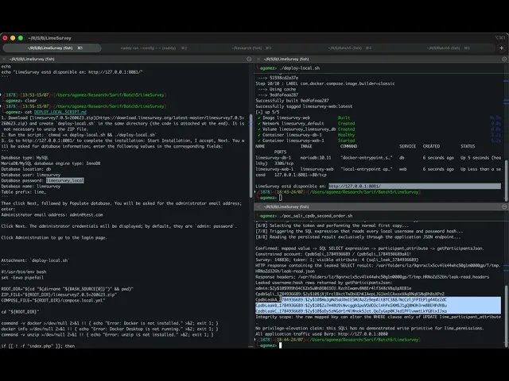Click the 'Successfully built 9edfafeaa287' line
Screen dimensions: 509x381
tap(292, 101)
